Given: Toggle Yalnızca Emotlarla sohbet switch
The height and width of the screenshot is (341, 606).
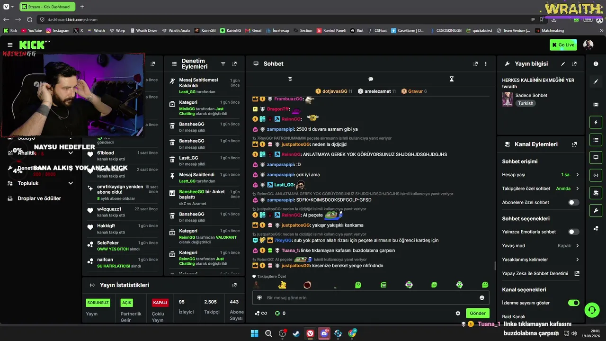Looking at the screenshot, I should pos(573,232).
